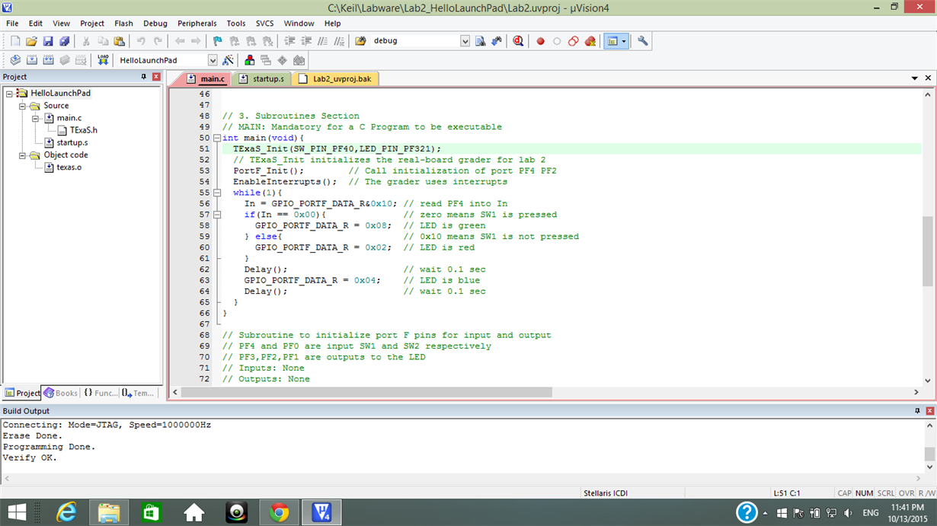This screenshot has width=937, height=526.
Task: Collapse the Object code group
Action: pyautogui.click(x=22, y=155)
